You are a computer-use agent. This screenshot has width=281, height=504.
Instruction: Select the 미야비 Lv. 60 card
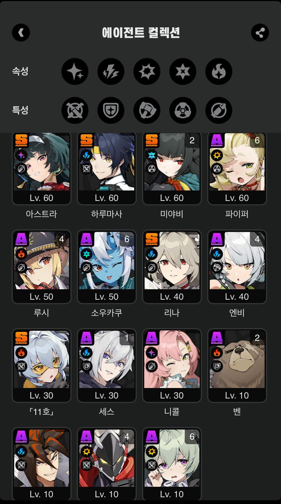172,169
